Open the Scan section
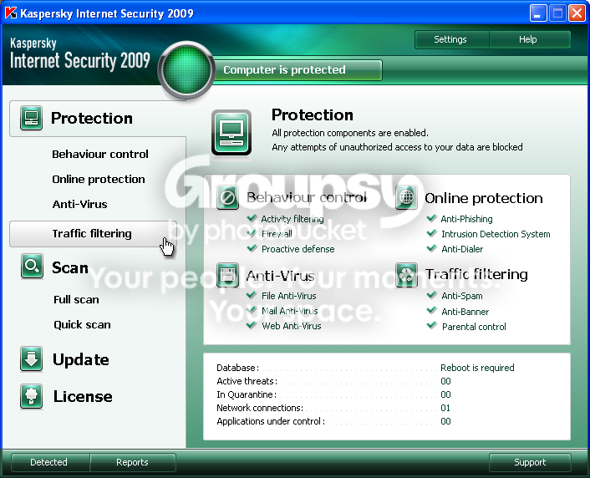 pyautogui.click(x=70, y=267)
